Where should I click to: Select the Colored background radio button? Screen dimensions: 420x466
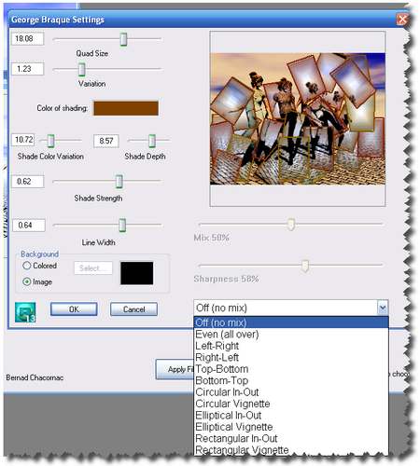tap(27, 266)
